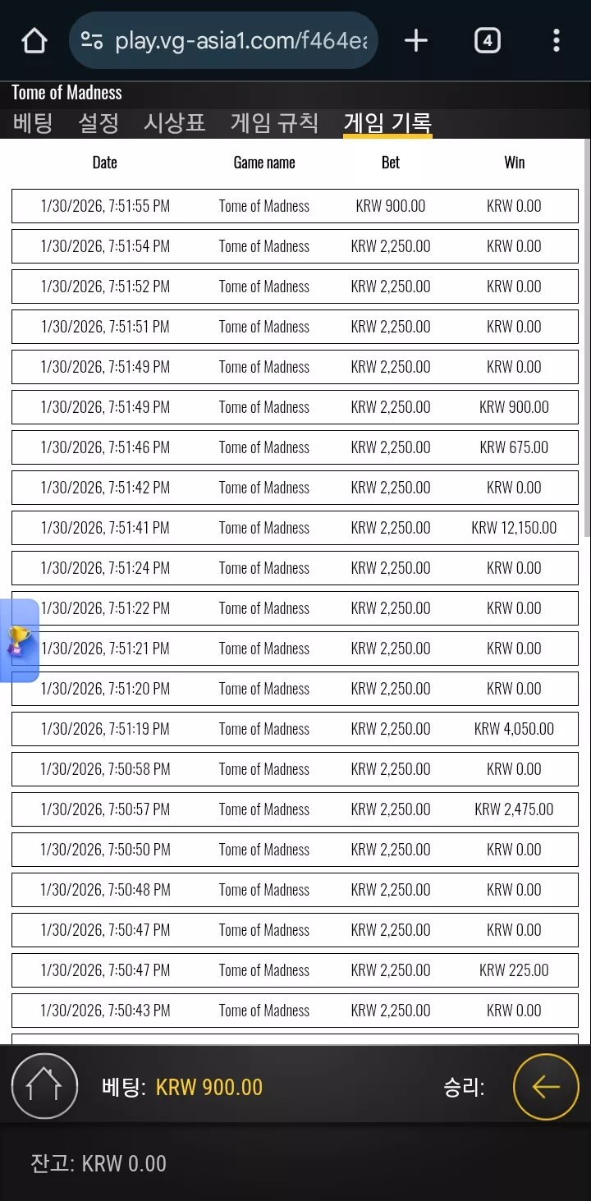The height and width of the screenshot is (1201, 591).
Task: Open the 설정 tab
Action: 98,123
